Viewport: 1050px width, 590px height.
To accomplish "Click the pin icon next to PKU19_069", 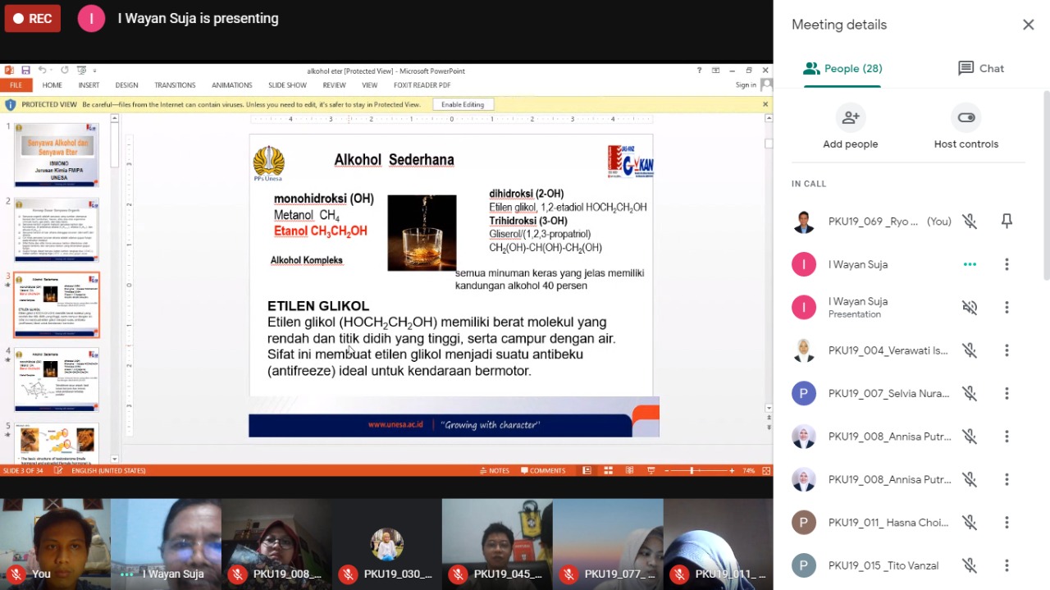I will coord(1007,222).
